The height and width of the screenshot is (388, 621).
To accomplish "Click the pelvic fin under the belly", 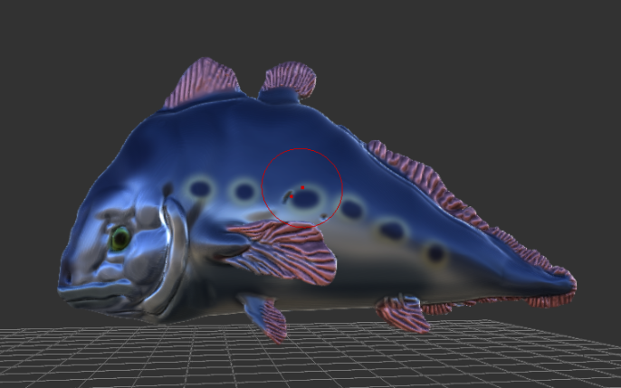I will pyautogui.click(x=264, y=317).
